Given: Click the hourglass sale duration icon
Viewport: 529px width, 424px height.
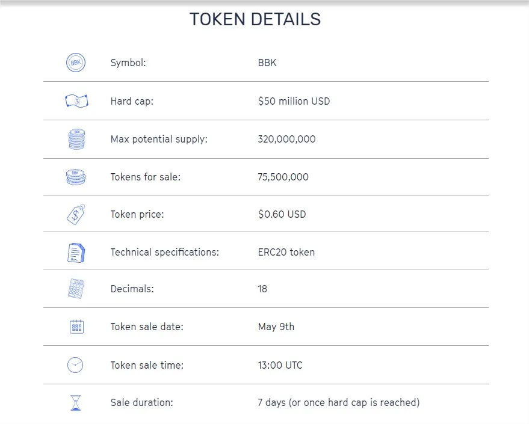Looking at the screenshot, I should pyautogui.click(x=76, y=403).
